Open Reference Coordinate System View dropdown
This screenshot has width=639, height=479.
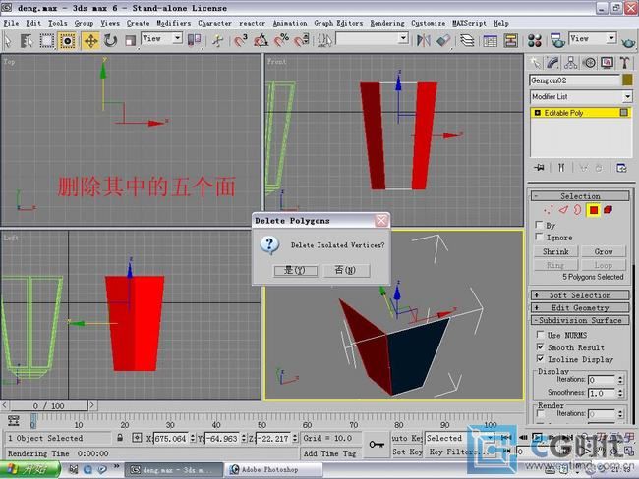coord(161,39)
